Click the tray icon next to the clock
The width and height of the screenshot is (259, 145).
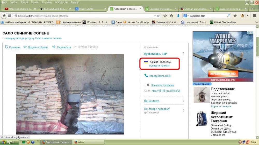(248, 142)
